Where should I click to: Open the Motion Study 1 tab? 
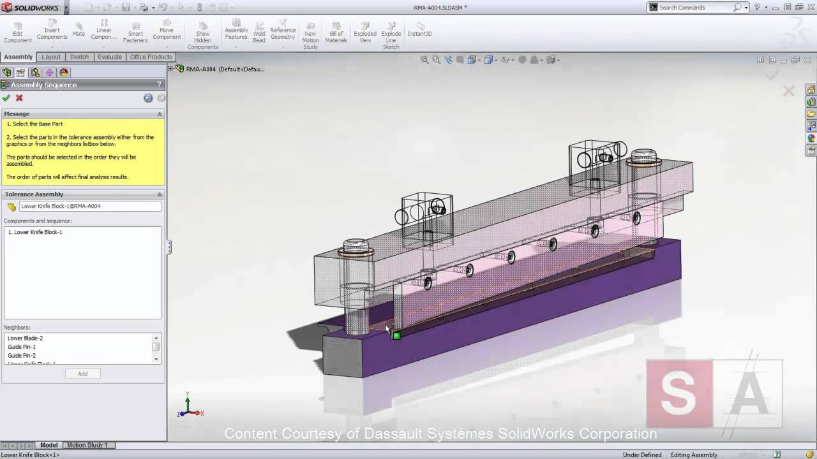(x=87, y=445)
